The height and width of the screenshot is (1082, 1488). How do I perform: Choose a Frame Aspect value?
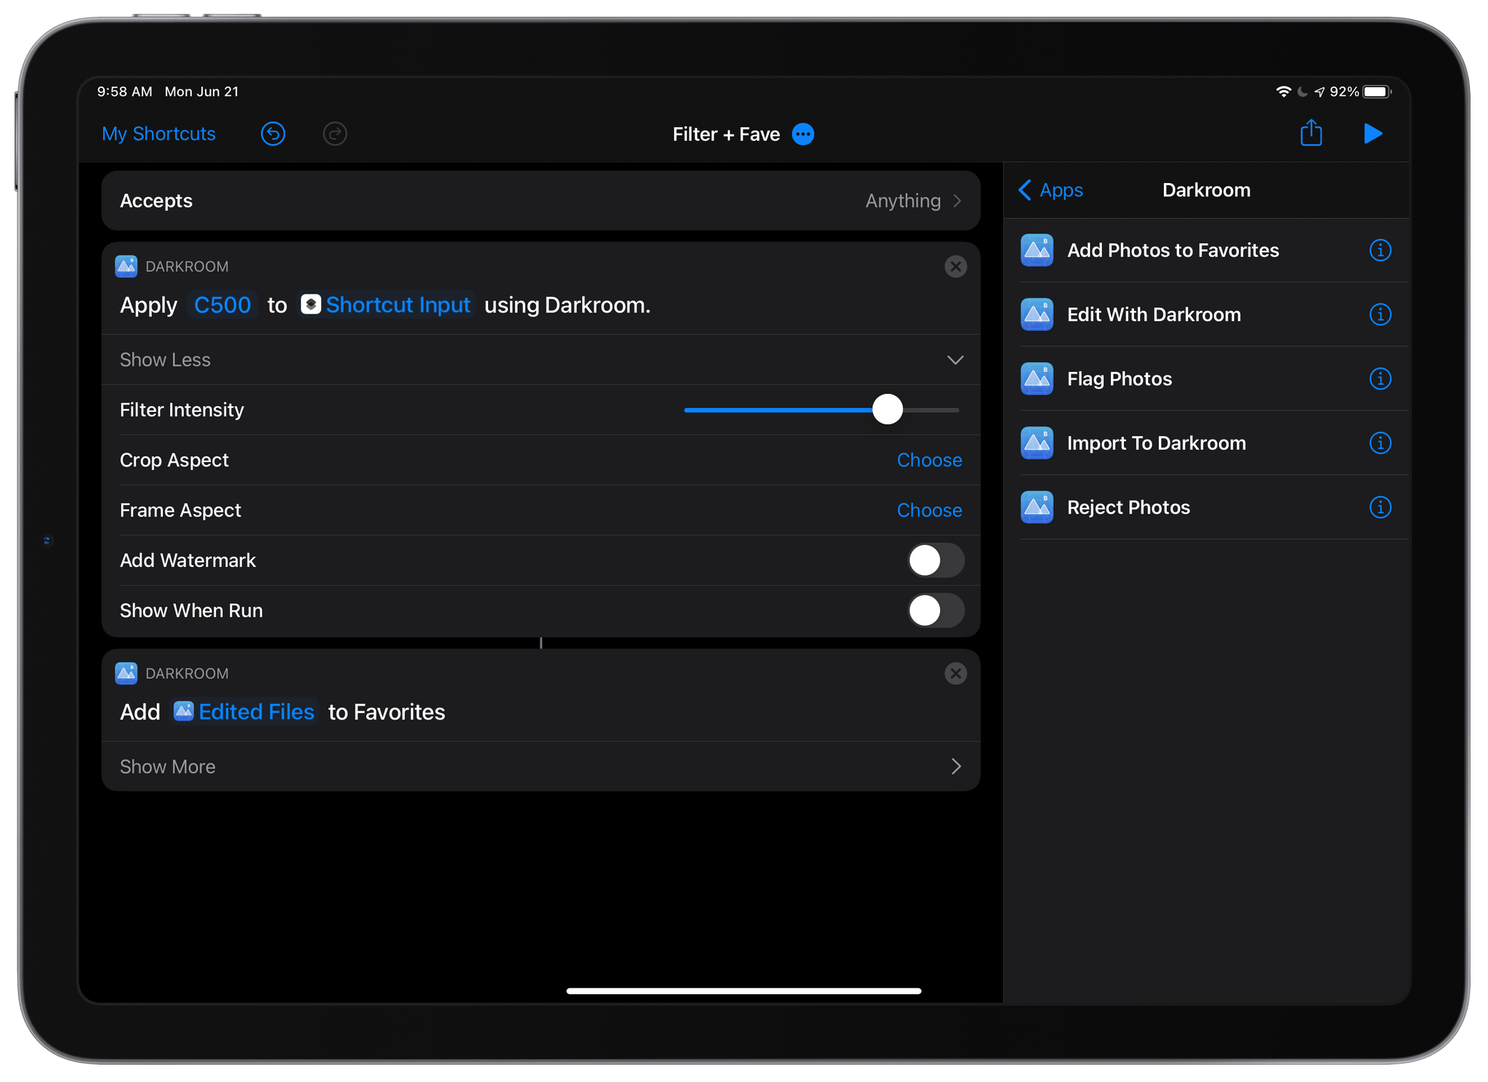[x=929, y=510]
